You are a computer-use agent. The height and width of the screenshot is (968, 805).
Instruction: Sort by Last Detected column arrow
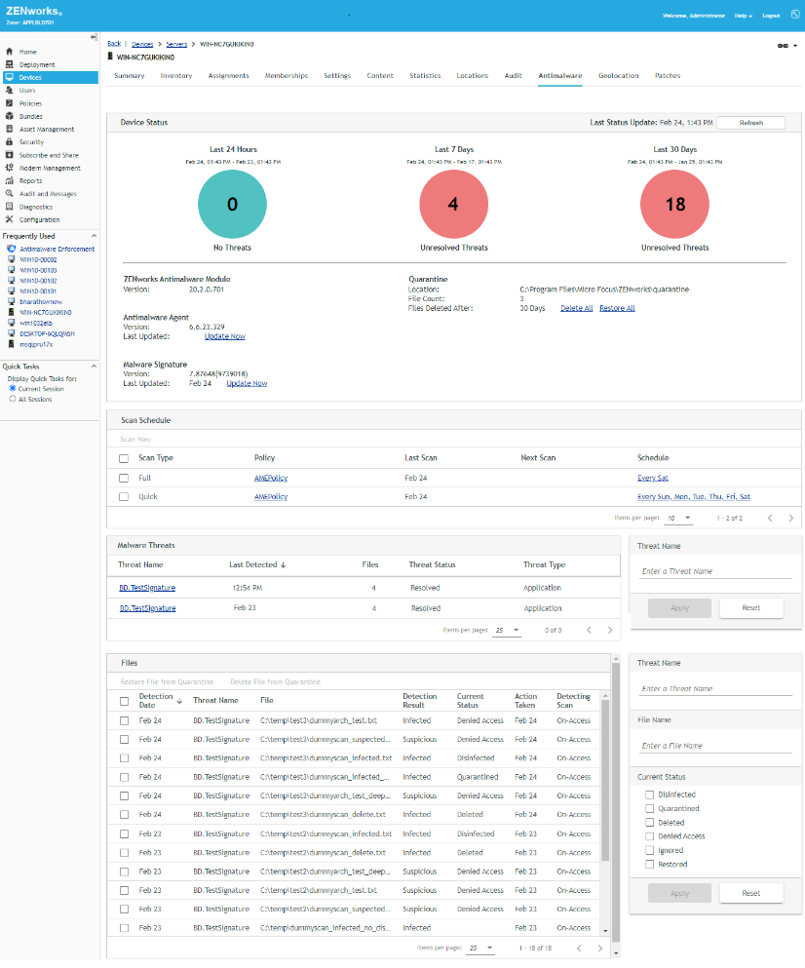(284, 564)
